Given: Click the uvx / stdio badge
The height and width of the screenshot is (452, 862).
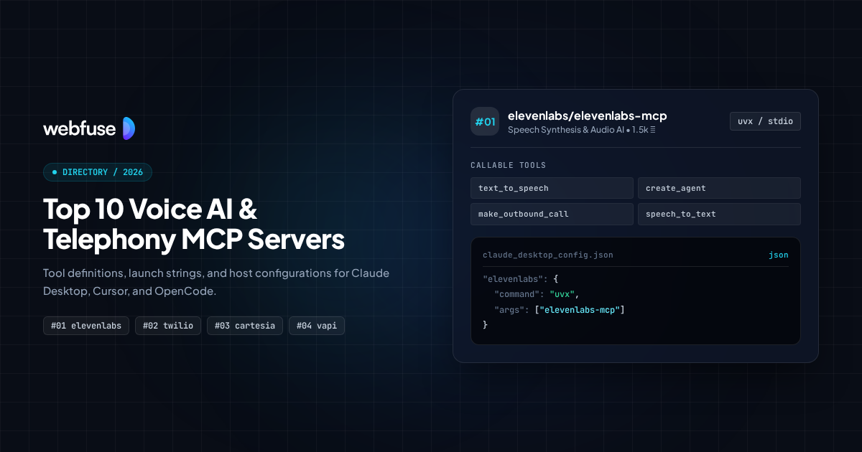Looking at the screenshot, I should pyautogui.click(x=765, y=121).
